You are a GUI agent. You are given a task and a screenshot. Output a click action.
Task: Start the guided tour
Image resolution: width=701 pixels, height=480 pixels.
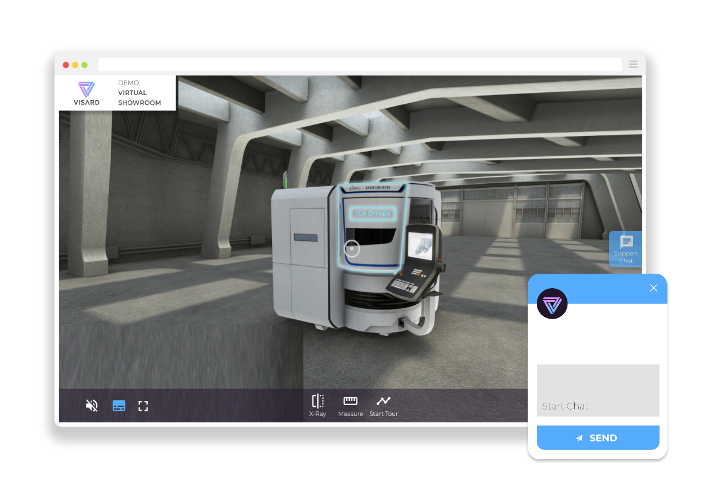tap(384, 406)
